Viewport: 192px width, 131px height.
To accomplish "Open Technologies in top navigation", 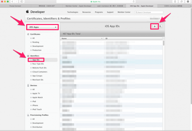I will [x=73, y=12].
